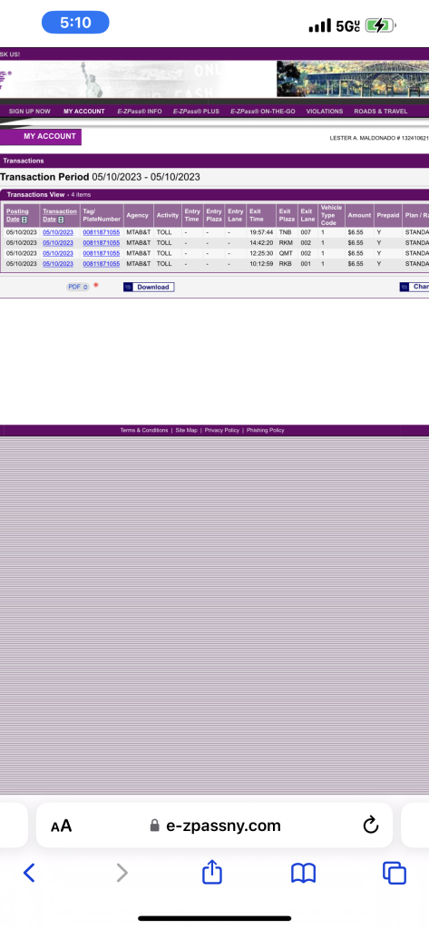Open the VIOLATIONS menu item
The width and height of the screenshot is (429, 929).
point(325,112)
